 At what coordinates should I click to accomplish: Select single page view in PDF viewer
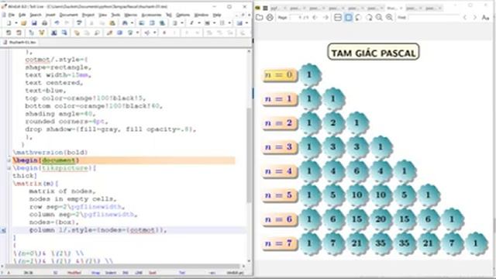click(x=348, y=17)
